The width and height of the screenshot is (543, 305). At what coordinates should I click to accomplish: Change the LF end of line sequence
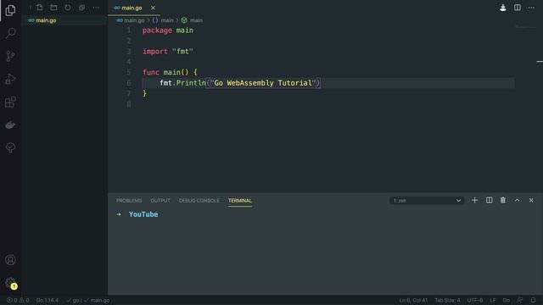(x=493, y=300)
